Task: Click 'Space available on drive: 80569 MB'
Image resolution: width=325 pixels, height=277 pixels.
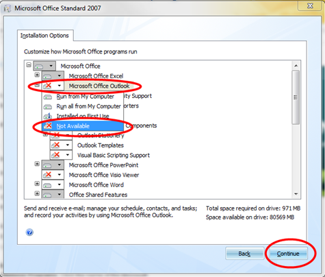Action: (x=250, y=217)
